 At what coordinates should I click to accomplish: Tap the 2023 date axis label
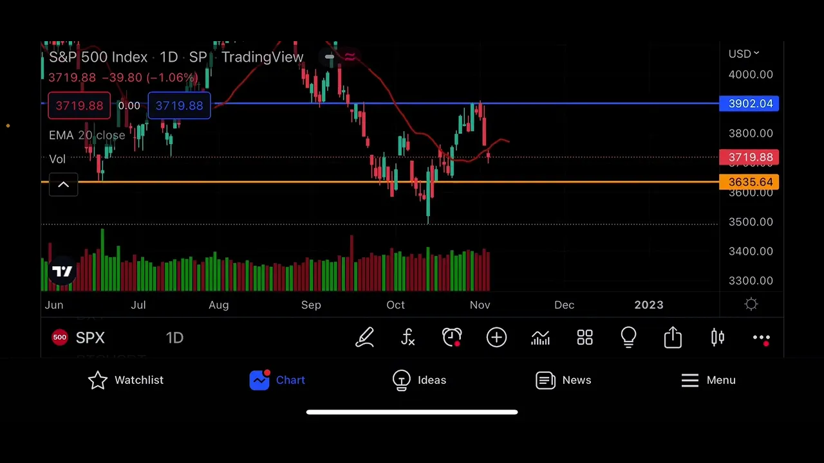click(649, 305)
